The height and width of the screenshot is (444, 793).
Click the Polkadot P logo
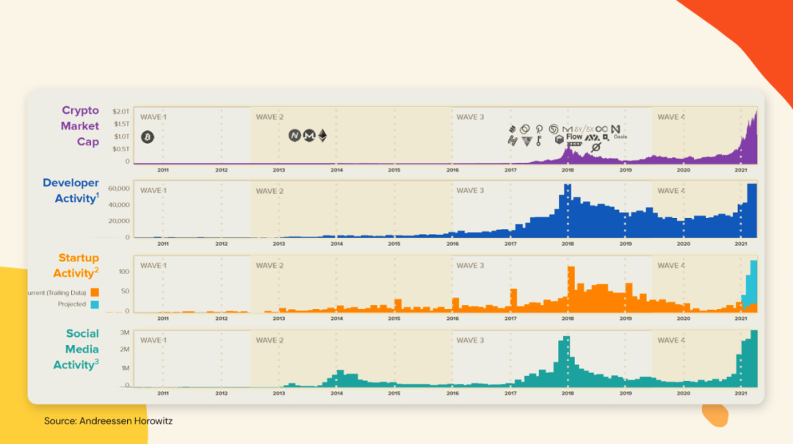tap(539, 129)
